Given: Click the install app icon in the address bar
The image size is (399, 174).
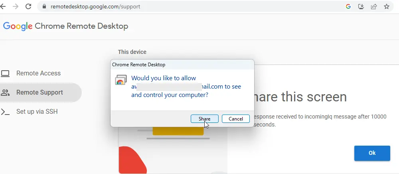Looking at the screenshot, I should pyautogui.click(x=361, y=7).
